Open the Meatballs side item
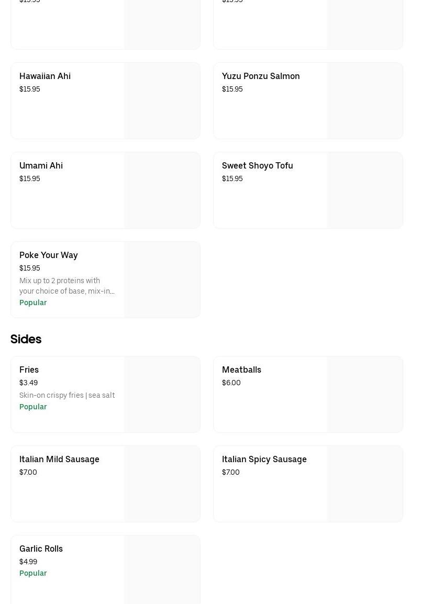The height and width of the screenshot is (604, 421). (x=241, y=370)
